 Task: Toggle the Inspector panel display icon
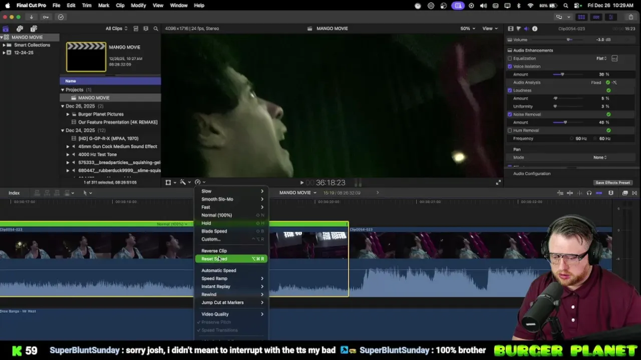tap(610, 17)
